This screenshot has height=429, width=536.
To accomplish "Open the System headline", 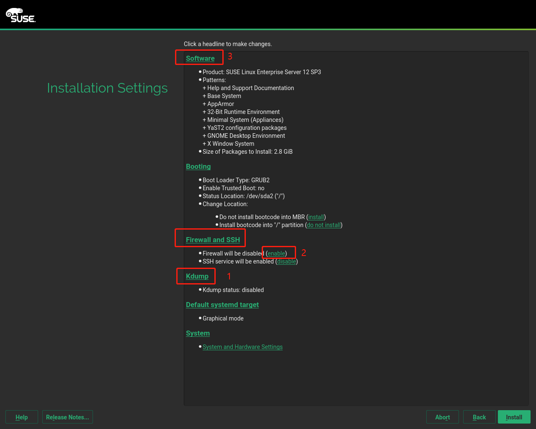I will pyautogui.click(x=198, y=333).
